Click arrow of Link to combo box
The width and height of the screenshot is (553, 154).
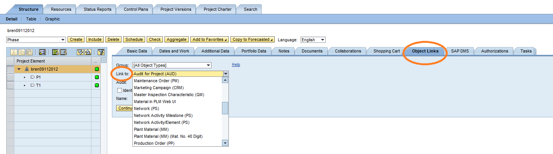click(226, 73)
